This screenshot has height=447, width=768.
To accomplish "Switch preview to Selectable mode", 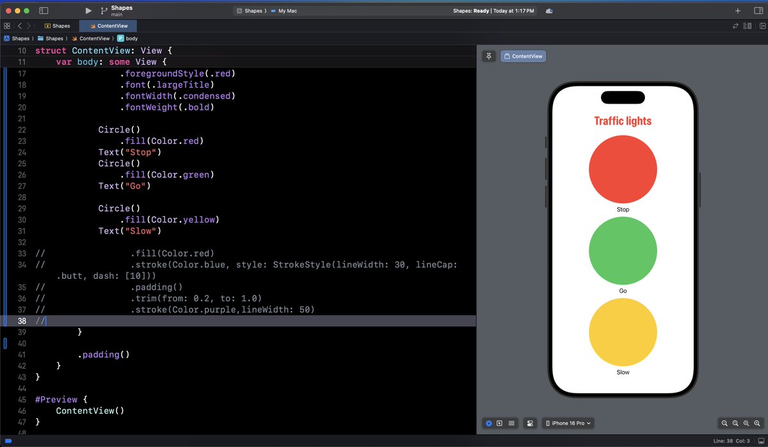I will (499, 423).
